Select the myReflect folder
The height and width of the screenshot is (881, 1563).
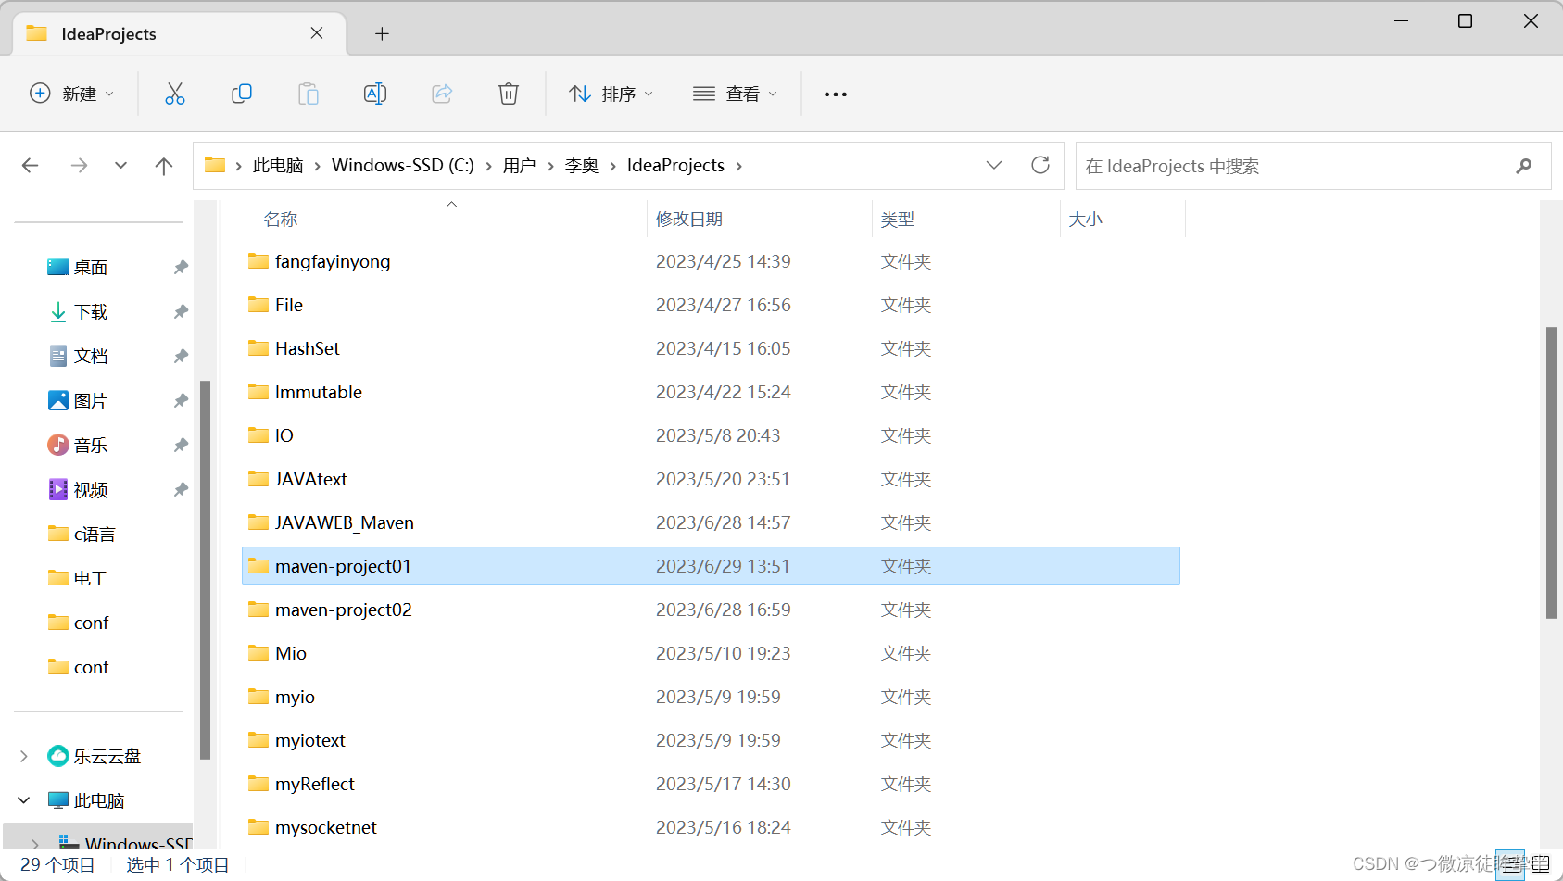[711, 784]
